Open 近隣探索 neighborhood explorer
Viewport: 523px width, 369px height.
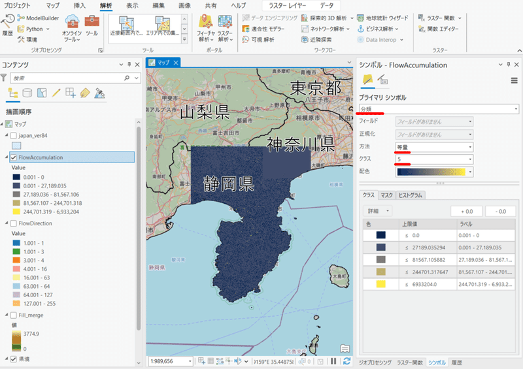point(316,40)
